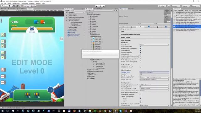Toggle Auto Graphics API checkbox
The image size is (201, 113).
pyautogui.click(x=140, y=47)
